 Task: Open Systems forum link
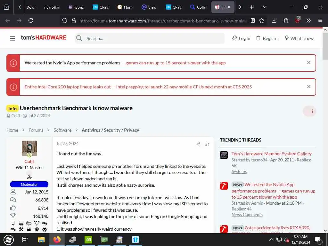point(239,172)
